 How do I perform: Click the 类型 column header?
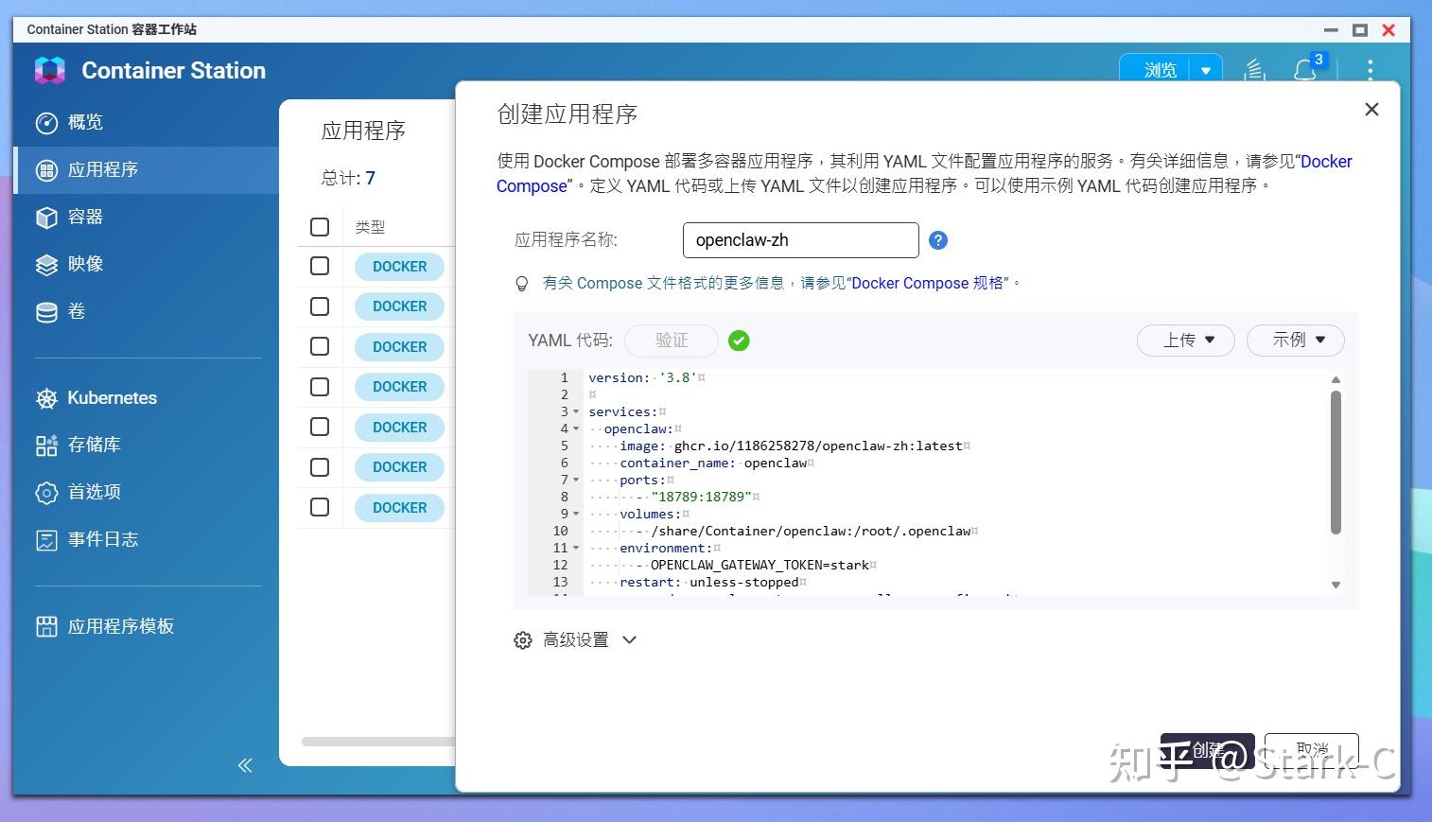[x=370, y=228]
